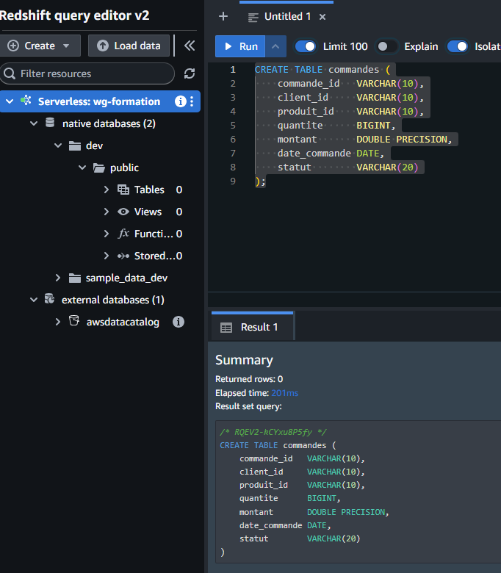Select the sample_data_dev folder icon
This screenshot has height=573, width=501.
coord(75,278)
